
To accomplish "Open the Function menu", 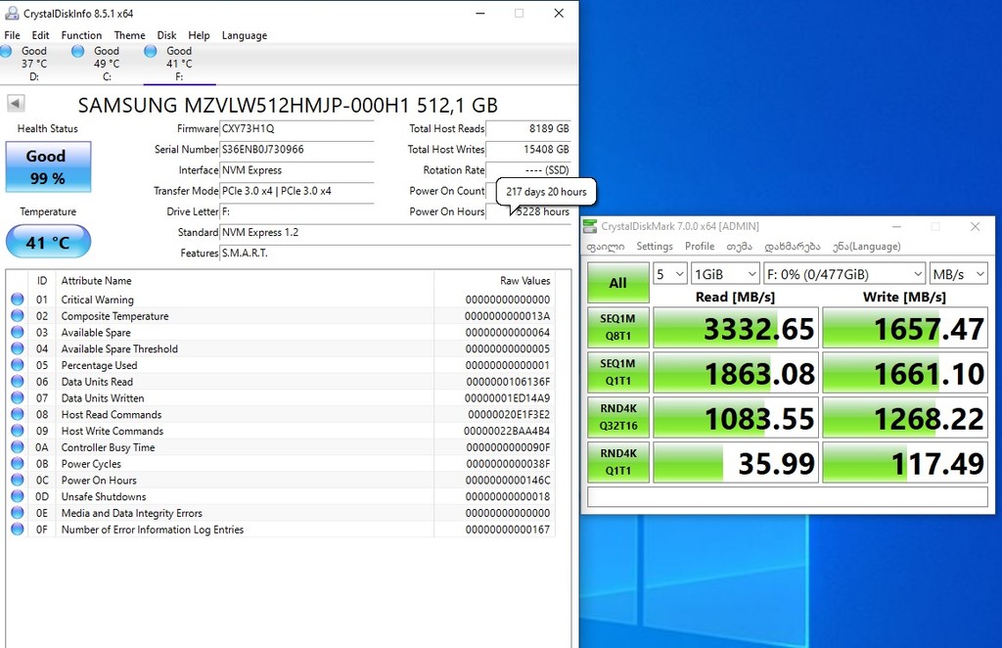I will pyautogui.click(x=81, y=35).
